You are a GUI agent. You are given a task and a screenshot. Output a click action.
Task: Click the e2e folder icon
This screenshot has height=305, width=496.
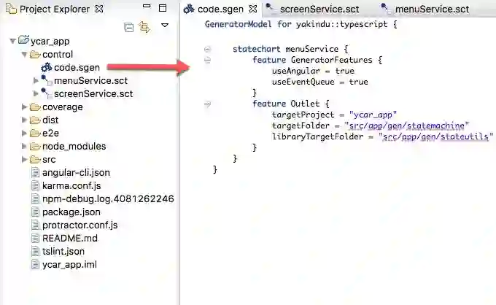[x=35, y=134]
